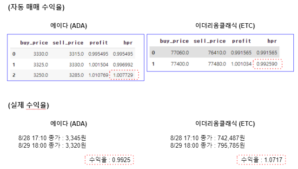Viewport: 298px width, 169px height.
Task: Select ETC buy price 77400.0
Action: point(179,64)
